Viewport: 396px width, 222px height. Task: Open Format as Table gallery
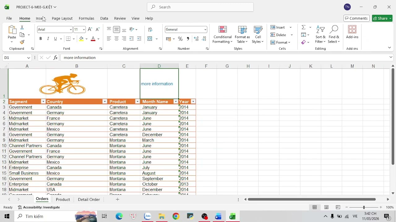242,34
